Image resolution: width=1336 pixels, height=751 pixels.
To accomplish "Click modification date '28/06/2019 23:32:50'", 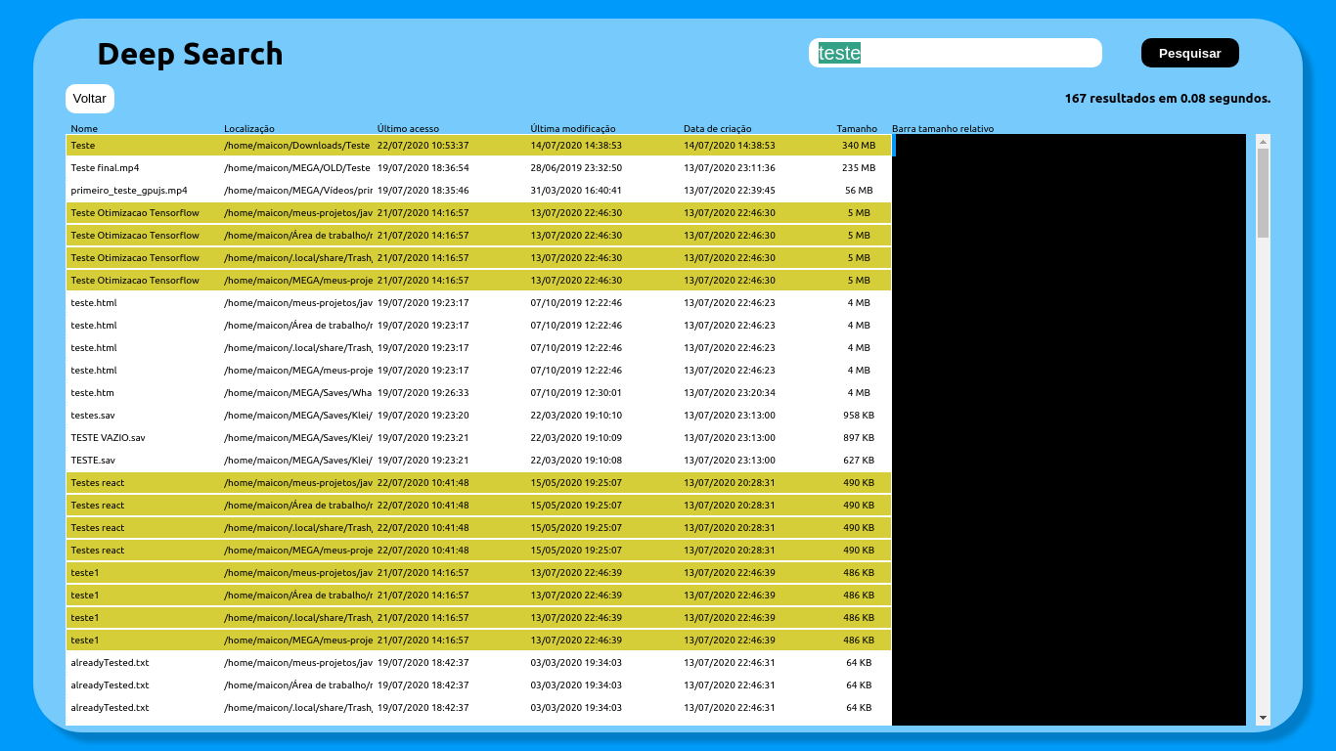I will tap(576, 168).
